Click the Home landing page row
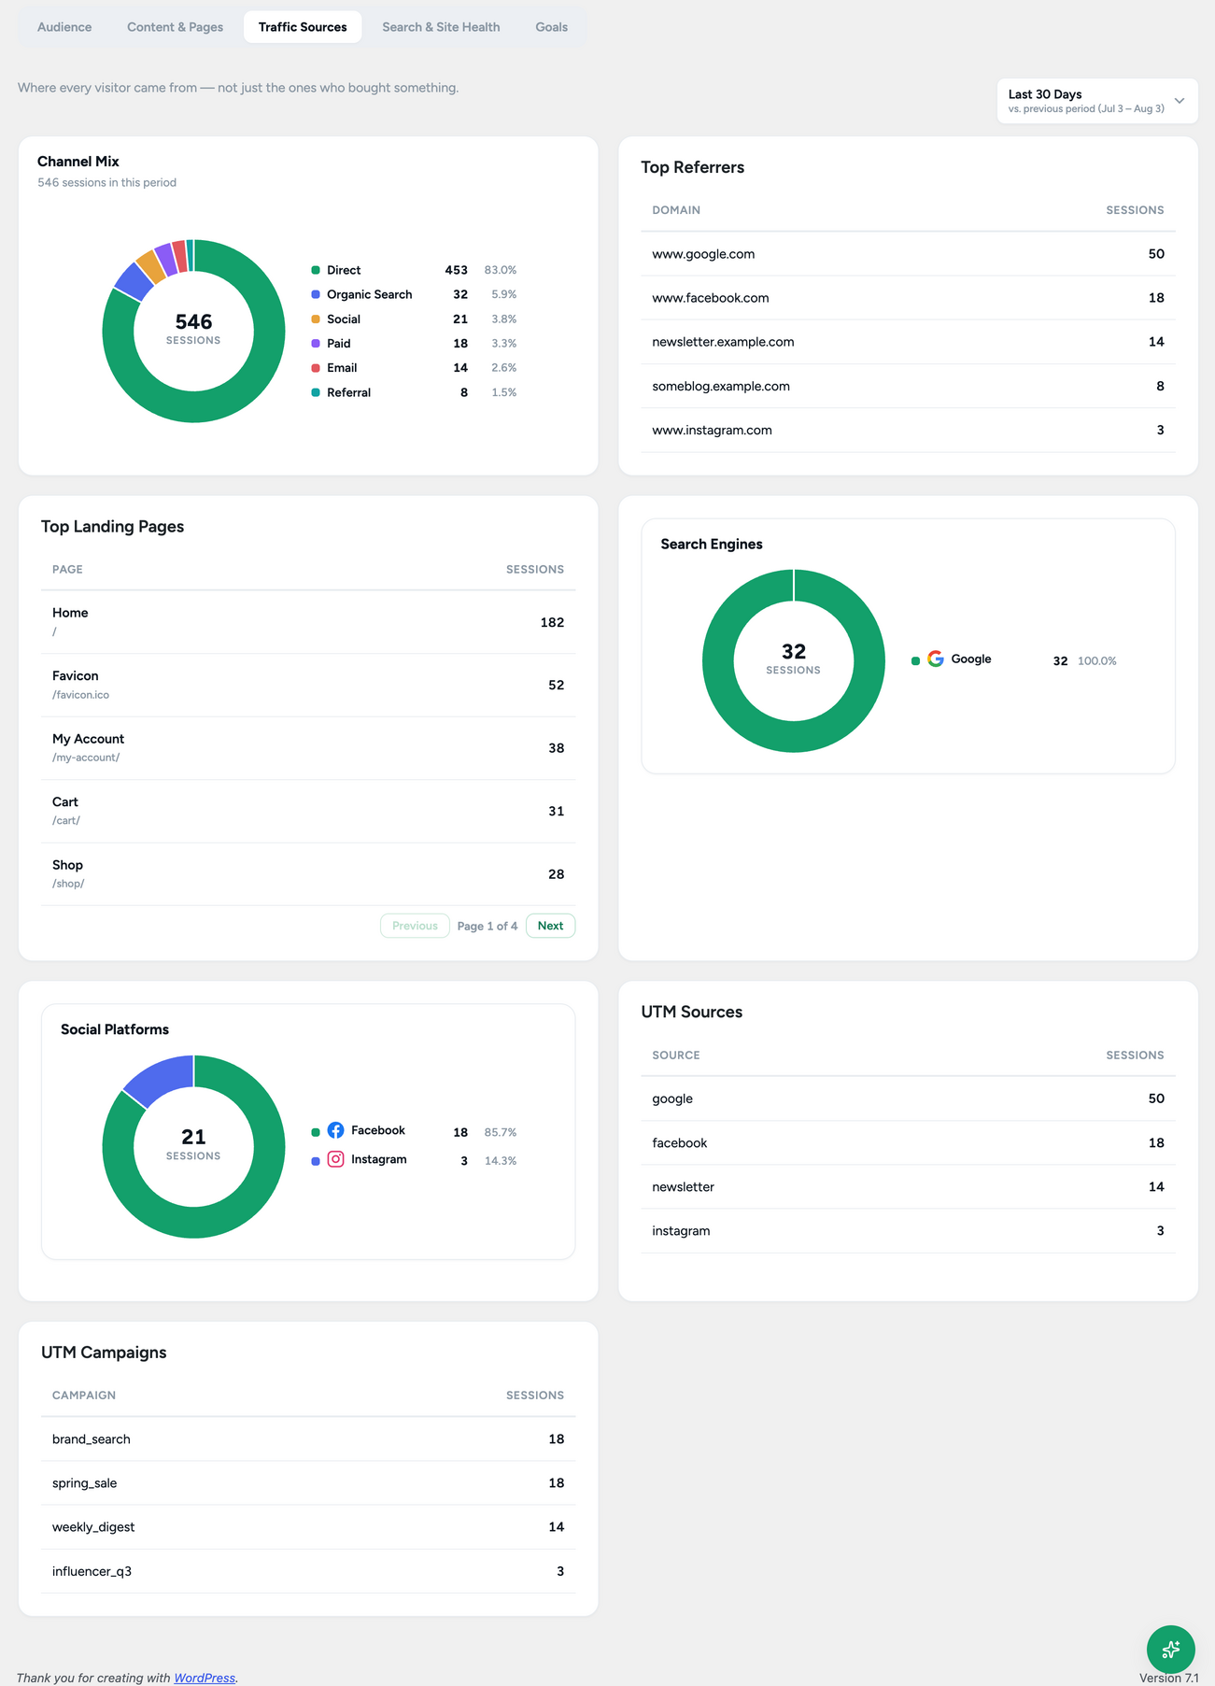Viewport: 1215px width, 1686px height. coord(308,622)
